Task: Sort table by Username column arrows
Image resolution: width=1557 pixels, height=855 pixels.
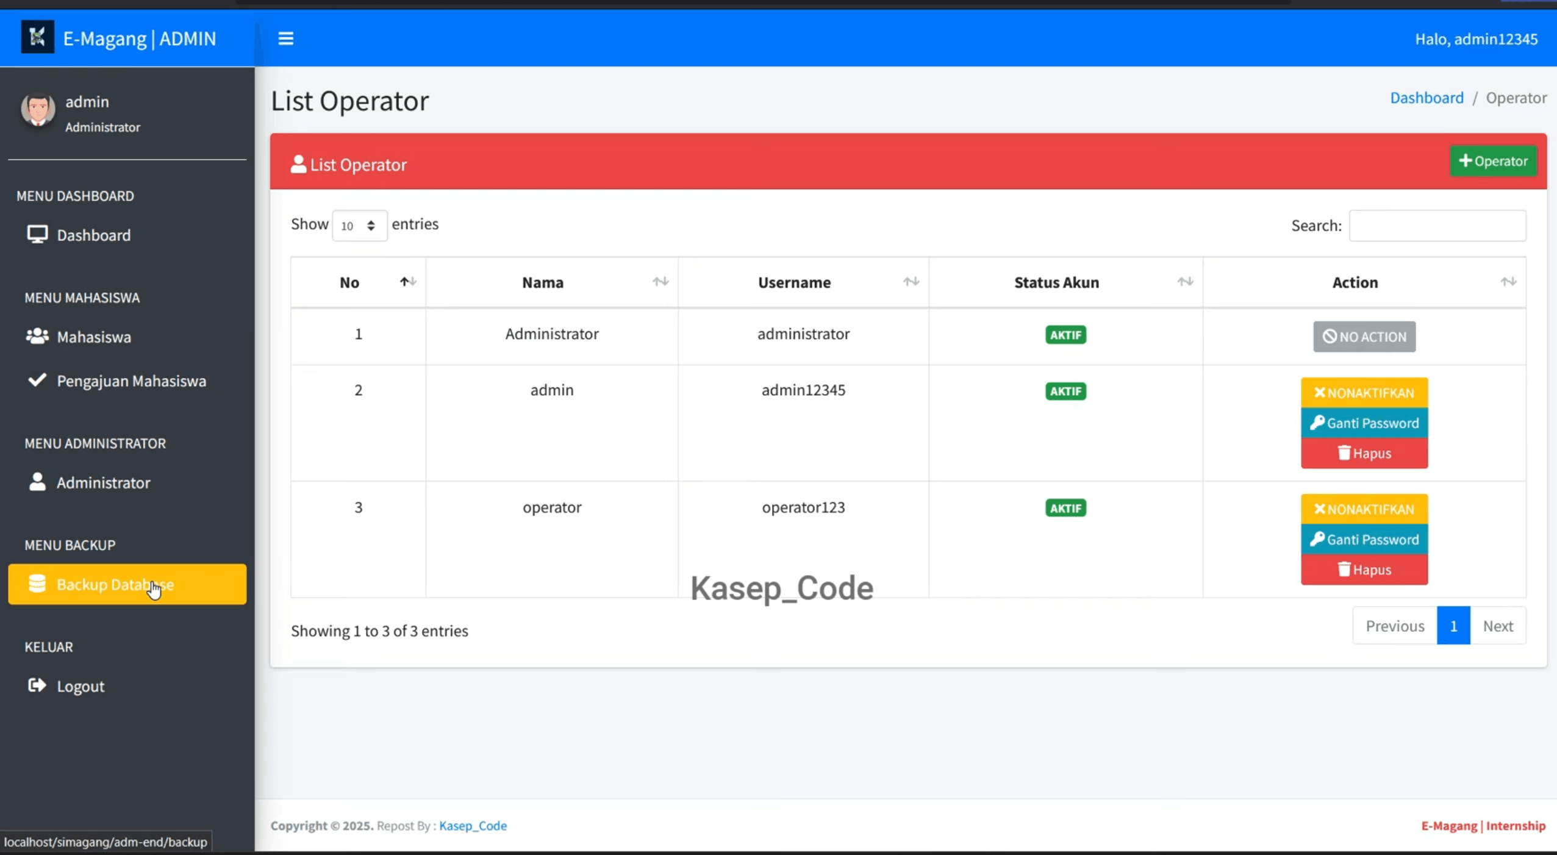Action: click(911, 282)
